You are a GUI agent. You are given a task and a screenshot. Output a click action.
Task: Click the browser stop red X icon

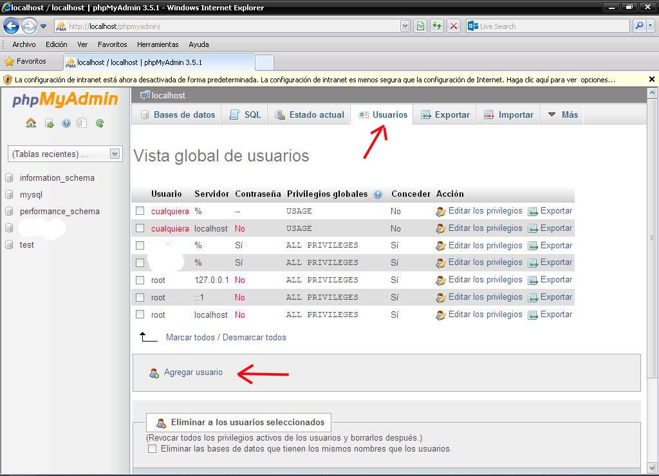(x=454, y=26)
